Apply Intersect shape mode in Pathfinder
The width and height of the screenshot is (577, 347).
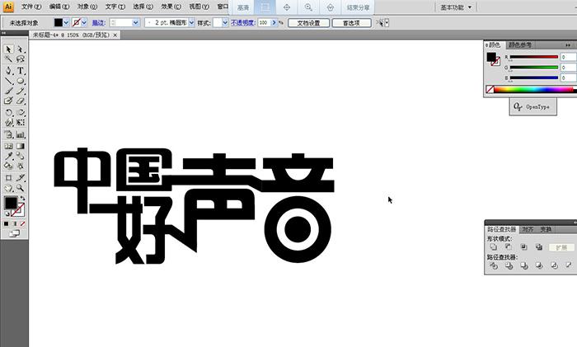tap(523, 247)
